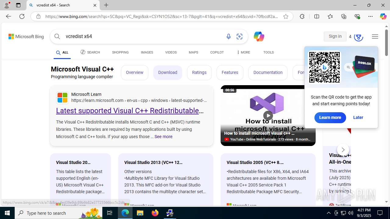This screenshot has width=390, height=219.
Task: Open taskbar volume control
Action: point(351,213)
